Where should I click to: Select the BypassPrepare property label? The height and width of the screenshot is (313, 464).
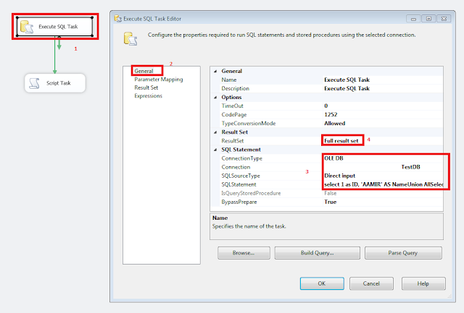pos(239,202)
